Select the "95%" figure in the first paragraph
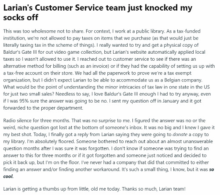 pyautogui.click(x=23, y=101)
